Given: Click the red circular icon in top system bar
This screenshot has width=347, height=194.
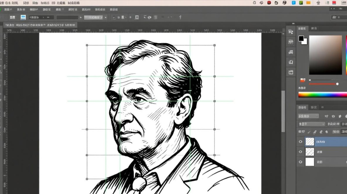Looking at the screenshot, I should (269, 3).
